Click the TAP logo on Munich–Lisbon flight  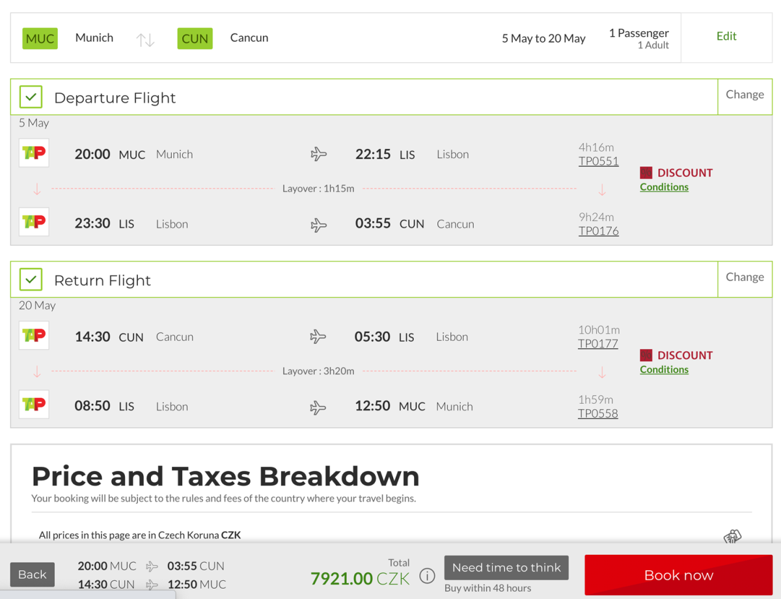[34, 153]
